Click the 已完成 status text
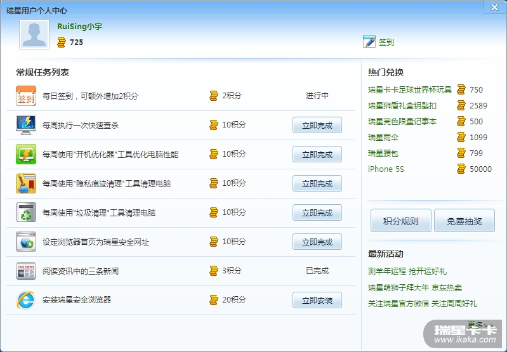Image resolution: width=507 pixels, height=352 pixels. [317, 271]
